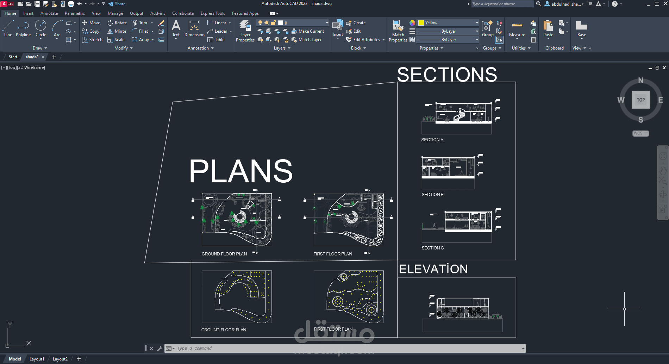Open the object color wheel icon
This screenshot has height=364, width=669.
[x=412, y=23]
